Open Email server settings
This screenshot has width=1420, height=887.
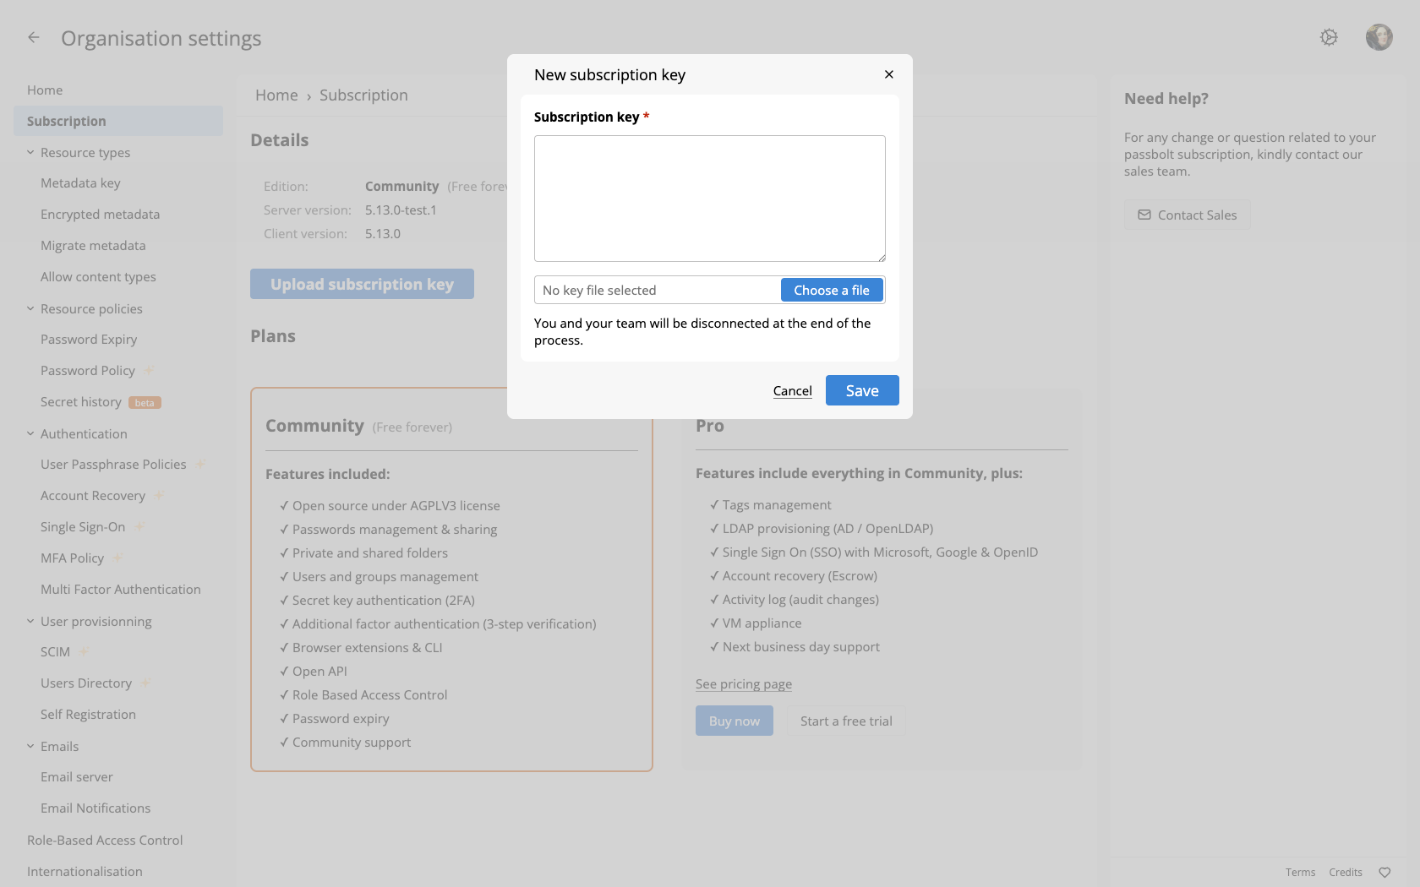pyautogui.click(x=76, y=777)
